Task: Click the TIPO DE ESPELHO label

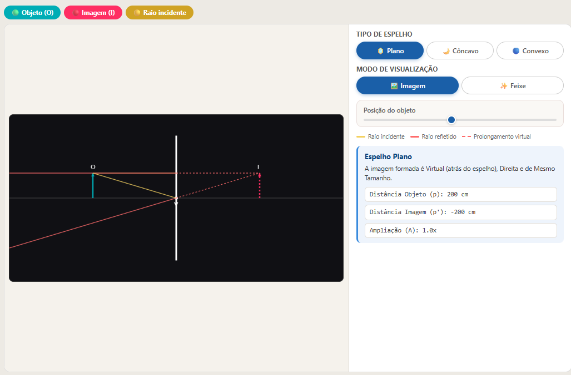Action: pos(384,34)
